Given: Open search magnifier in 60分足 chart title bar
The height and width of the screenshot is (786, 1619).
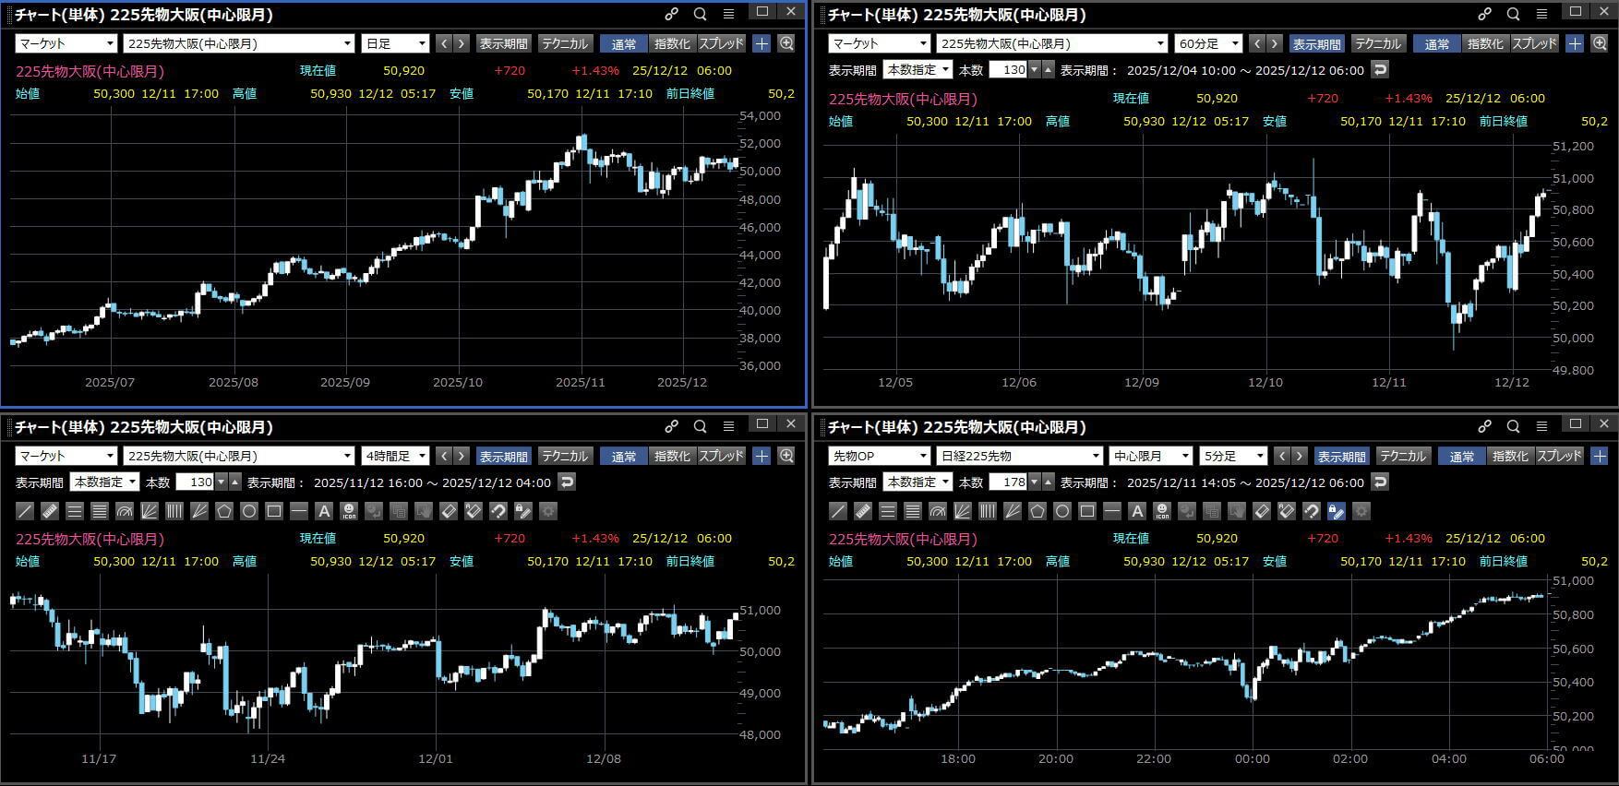Looking at the screenshot, I should click(1513, 14).
